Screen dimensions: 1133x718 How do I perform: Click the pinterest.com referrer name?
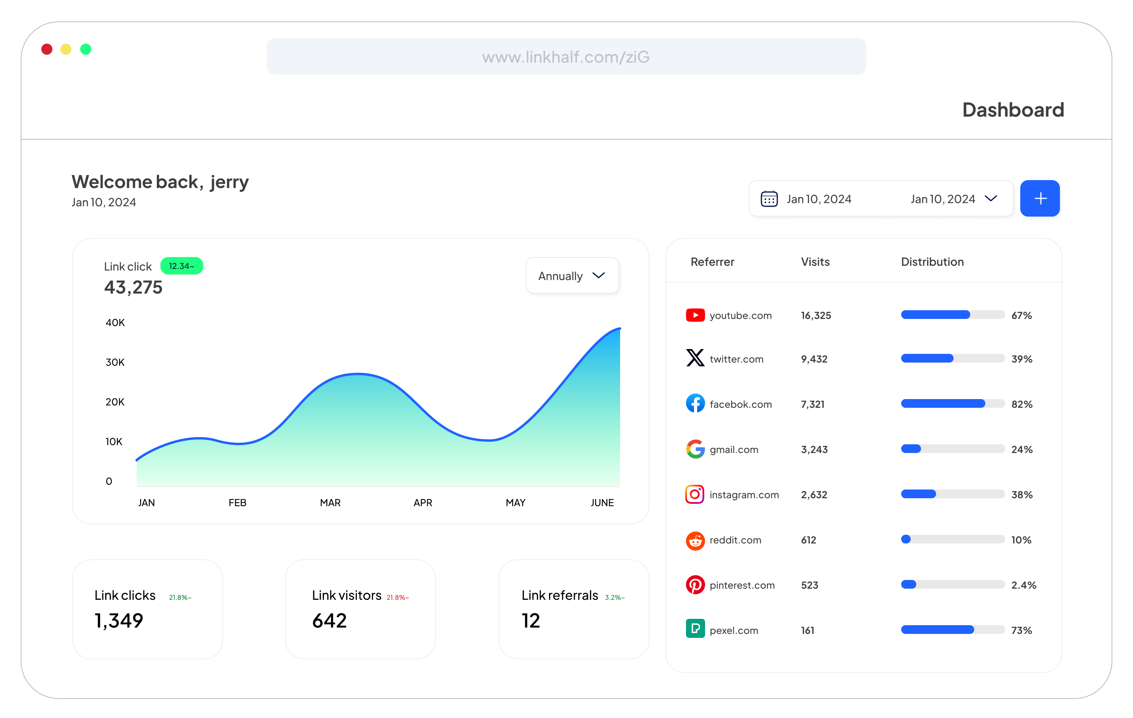point(742,586)
